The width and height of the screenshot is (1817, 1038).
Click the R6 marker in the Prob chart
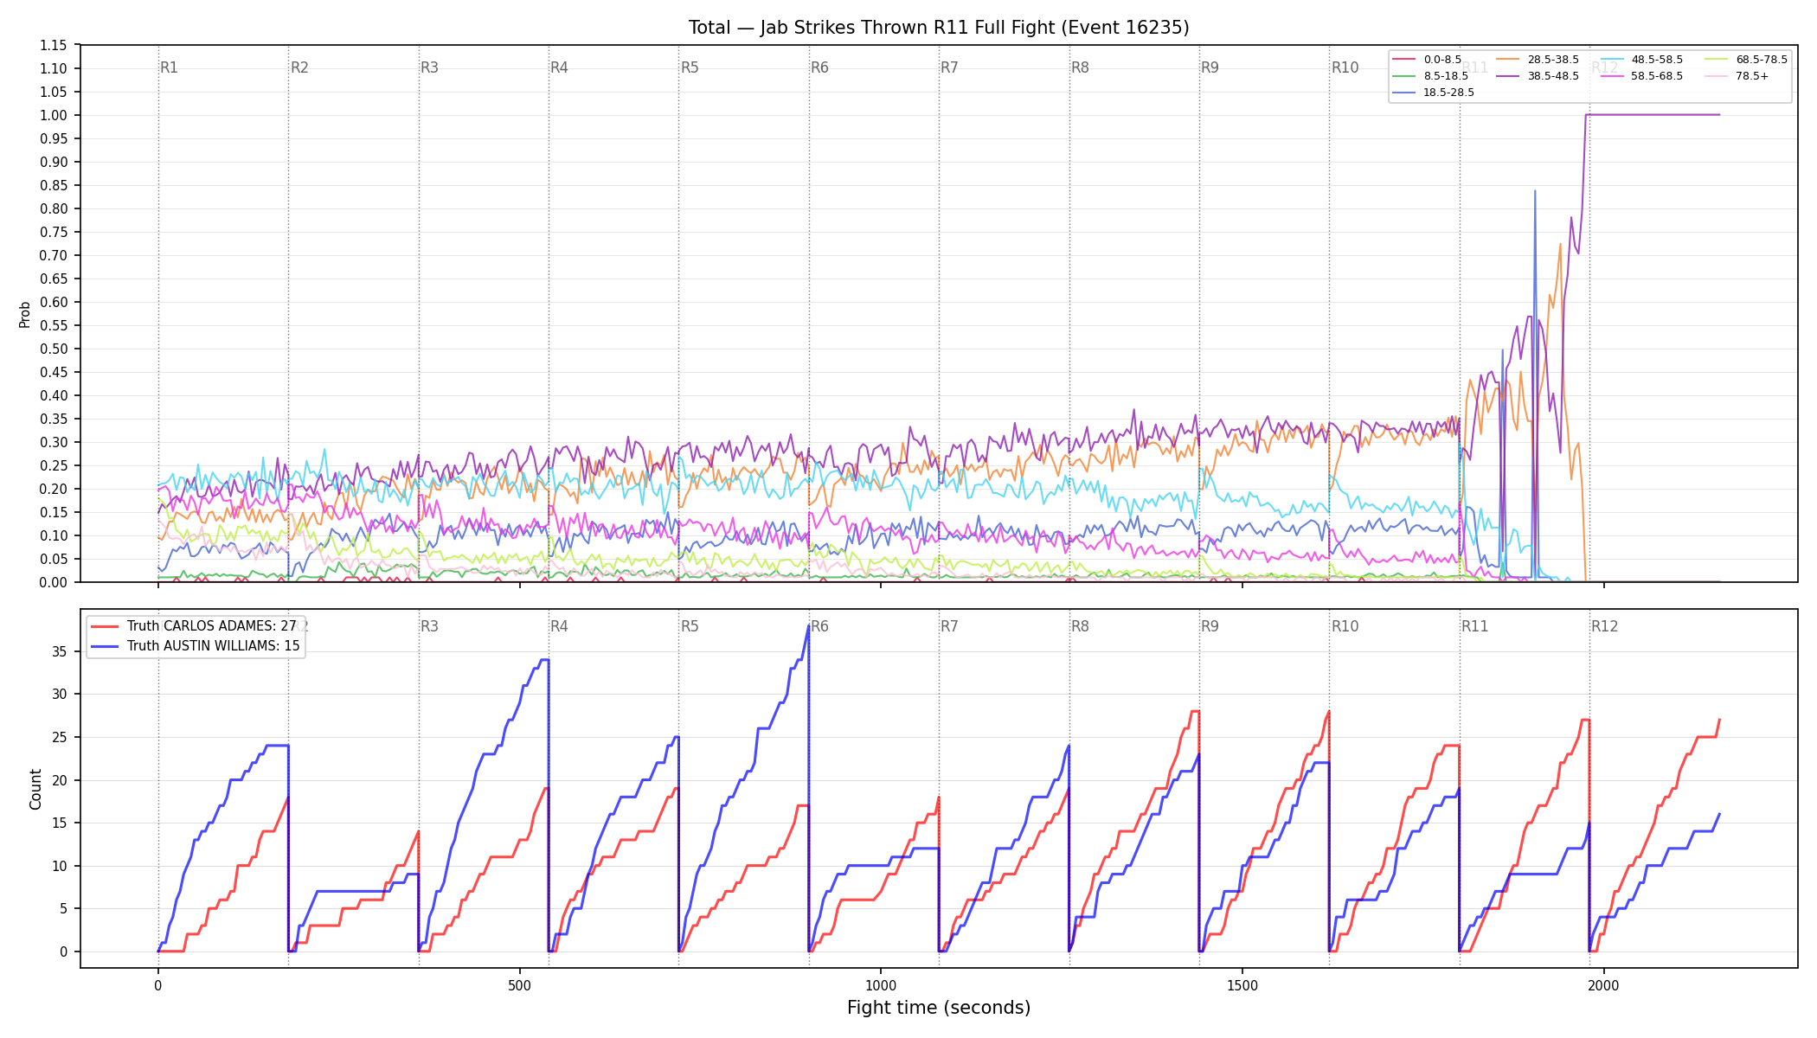click(x=819, y=67)
